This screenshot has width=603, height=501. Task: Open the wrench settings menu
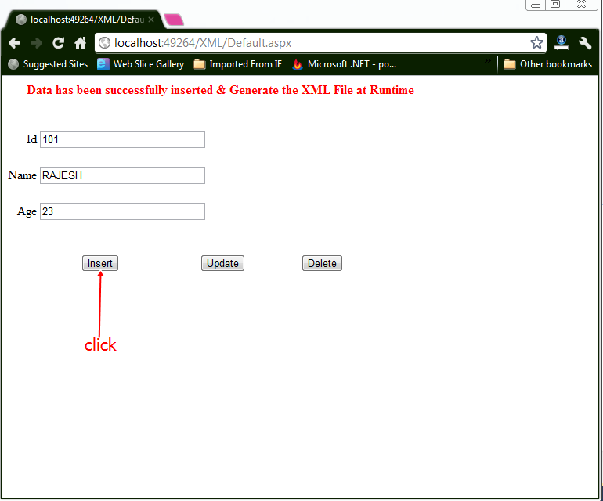click(x=585, y=43)
